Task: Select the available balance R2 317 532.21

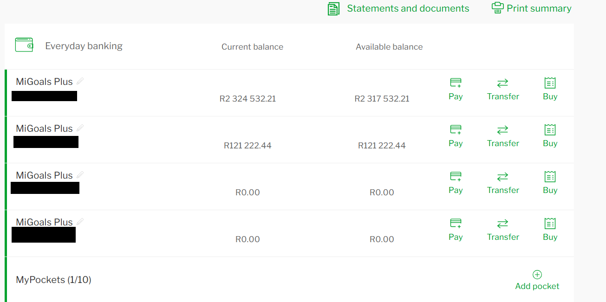Action: point(382,99)
